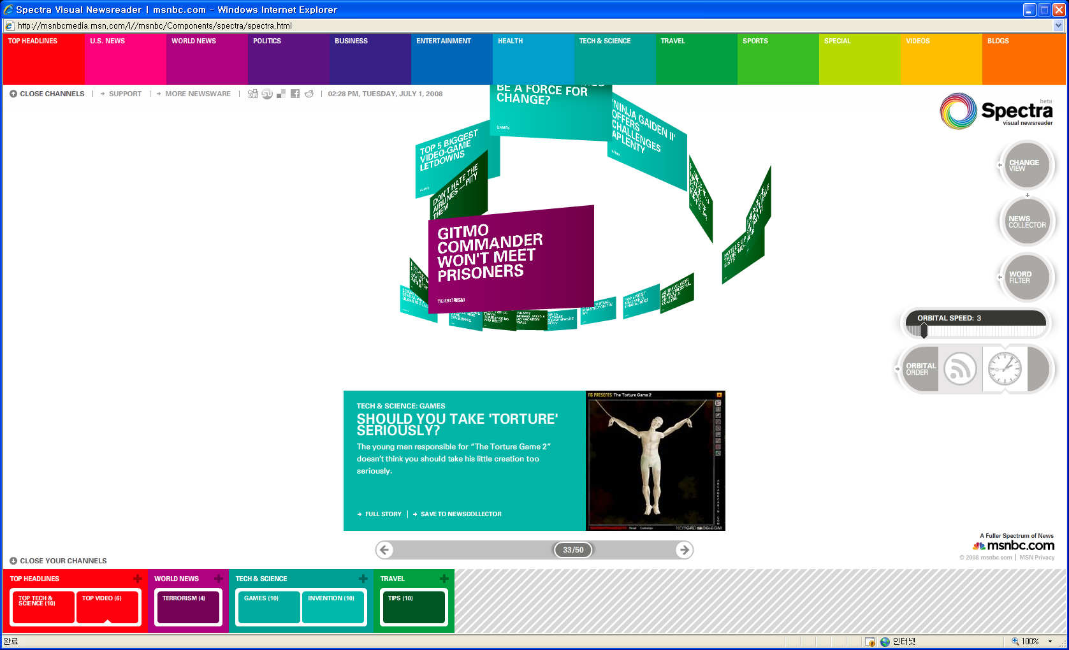The height and width of the screenshot is (650, 1069).
Task: Click the popup blocker status icon
Action: click(x=870, y=642)
